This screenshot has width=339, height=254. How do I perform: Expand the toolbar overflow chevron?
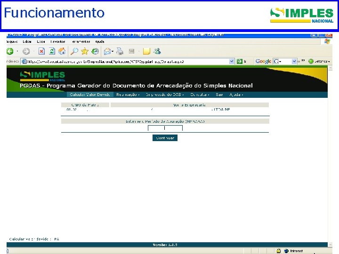point(303,61)
